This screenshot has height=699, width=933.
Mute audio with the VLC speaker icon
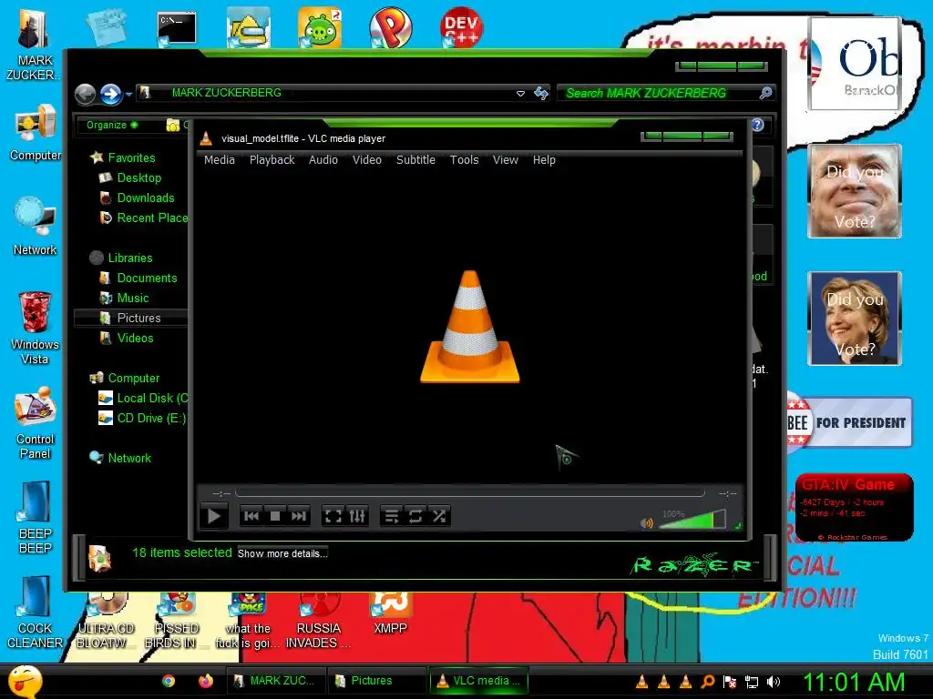point(647,523)
